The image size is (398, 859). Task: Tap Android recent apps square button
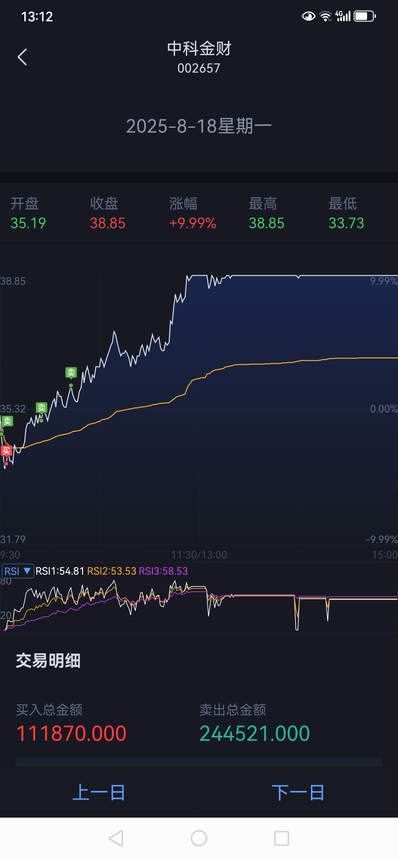coord(281,838)
